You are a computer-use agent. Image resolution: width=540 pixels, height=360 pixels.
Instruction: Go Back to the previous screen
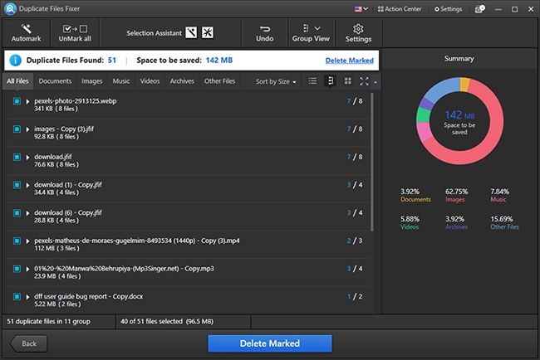tap(28, 343)
